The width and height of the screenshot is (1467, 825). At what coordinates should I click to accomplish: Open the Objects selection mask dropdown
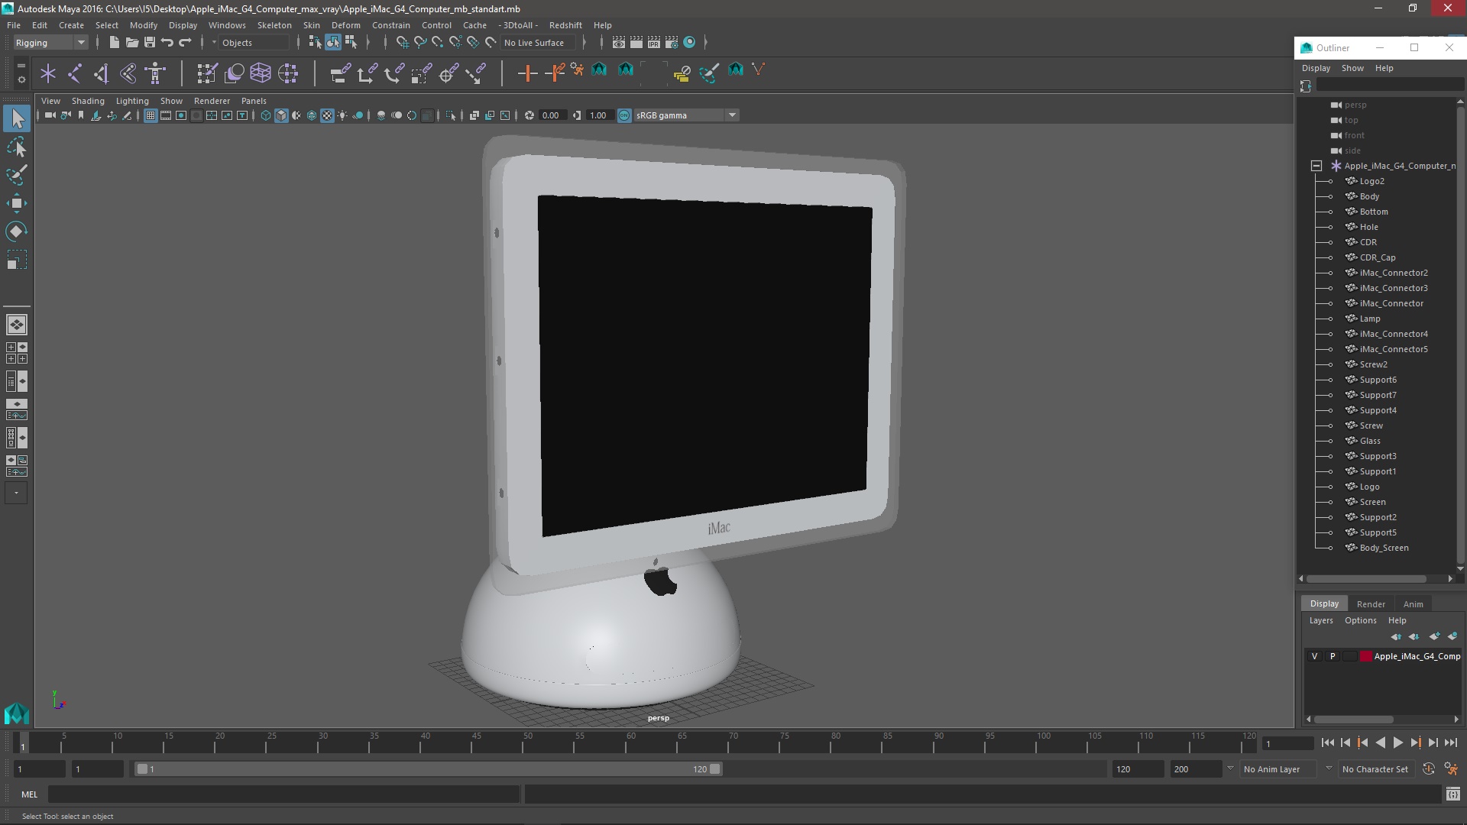(254, 43)
